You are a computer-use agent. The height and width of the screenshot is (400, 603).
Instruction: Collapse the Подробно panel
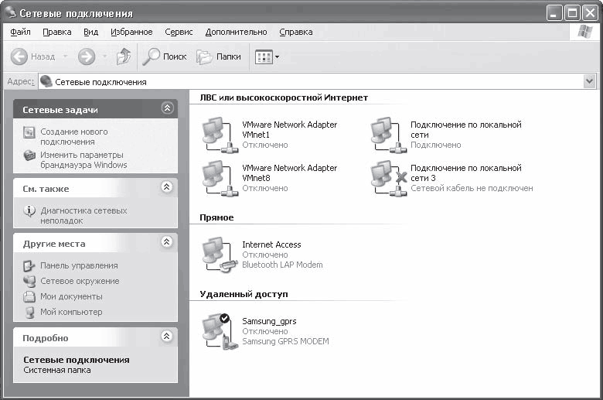(166, 336)
